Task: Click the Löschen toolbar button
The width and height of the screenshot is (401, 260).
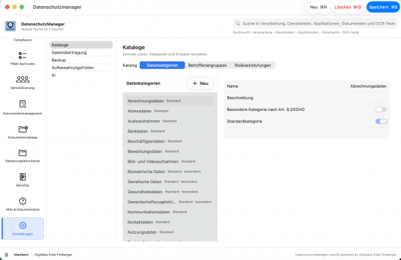Action: (x=348, y=7)
